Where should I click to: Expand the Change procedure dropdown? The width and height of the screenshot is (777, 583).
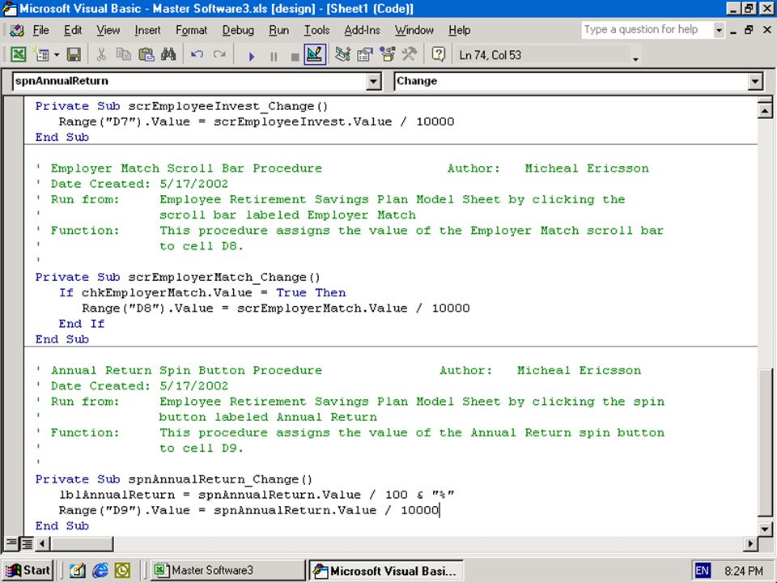click(x=754, y=81)
